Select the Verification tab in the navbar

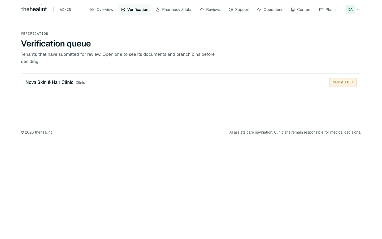tap(134, 10)
